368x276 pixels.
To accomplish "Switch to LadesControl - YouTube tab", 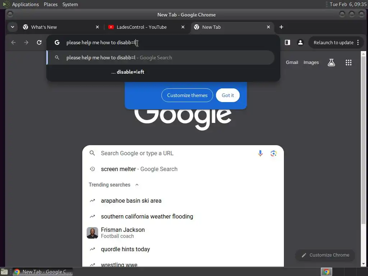I will pyautogui.click(x=147, y=27).
